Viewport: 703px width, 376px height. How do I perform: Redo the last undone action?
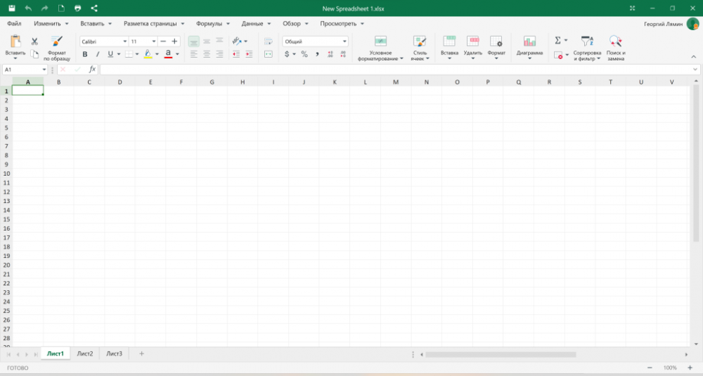44,8
